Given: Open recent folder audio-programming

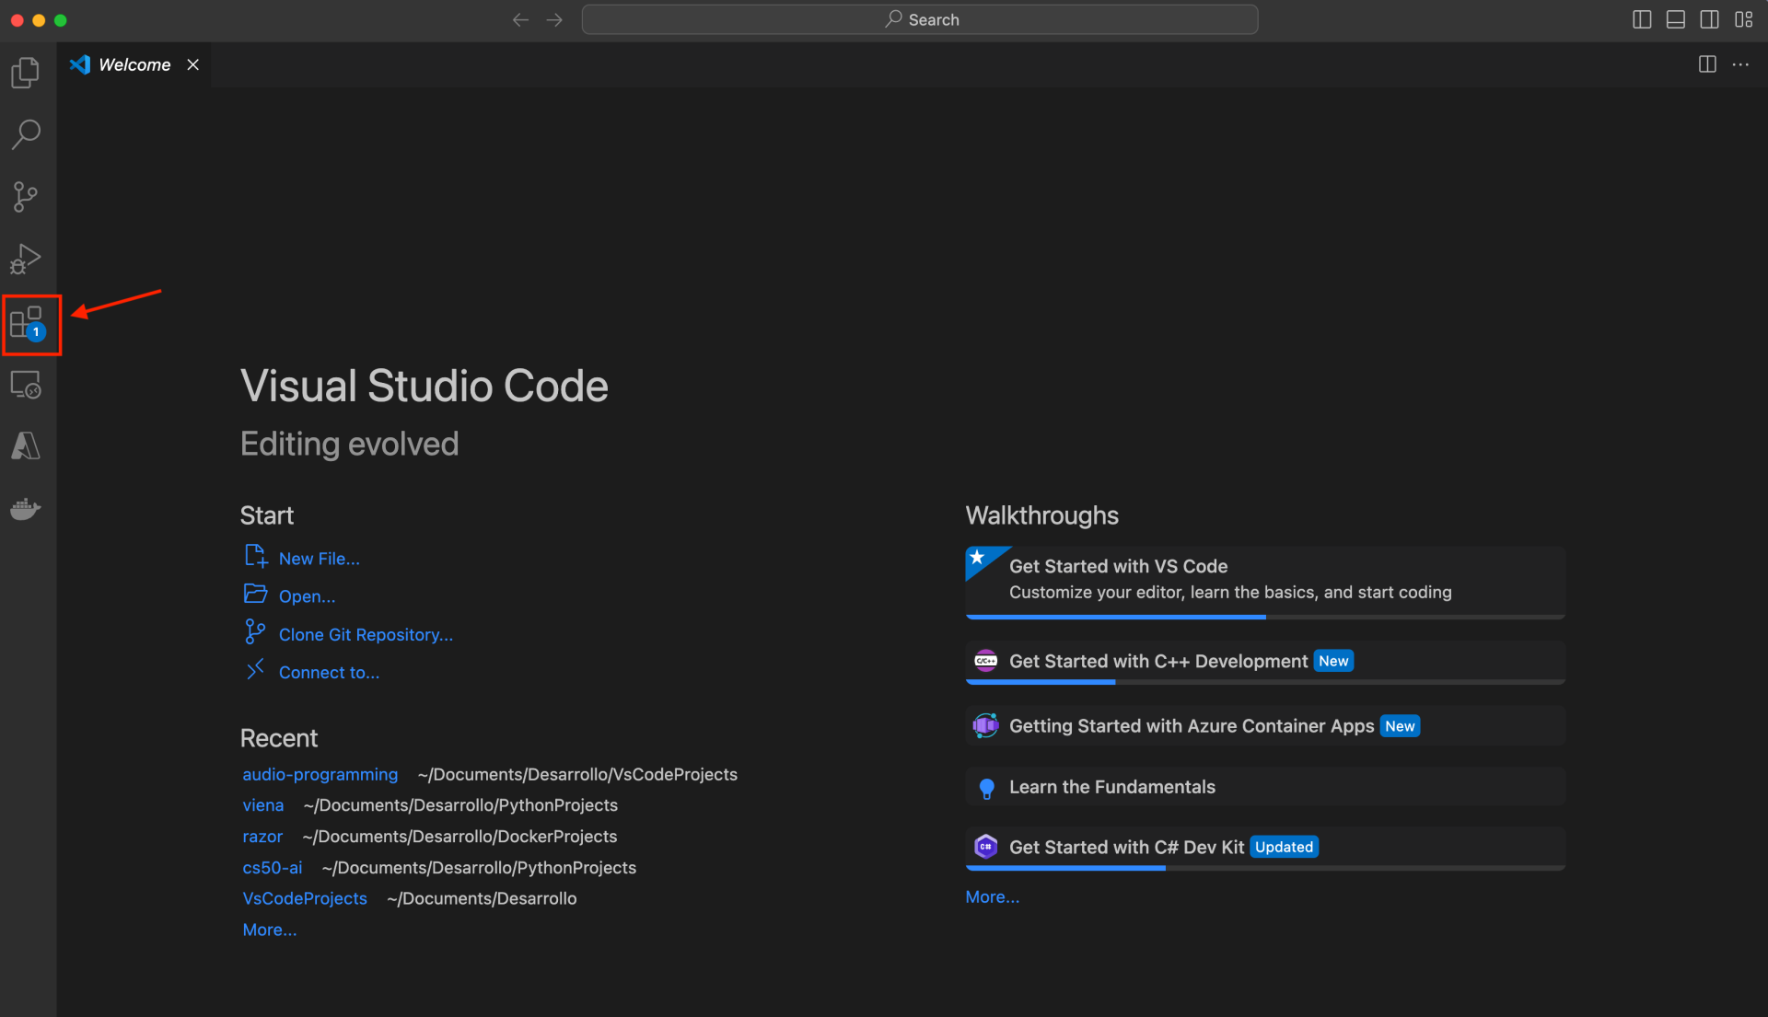Looking at the screenshot, I should (x=320, y=775).
